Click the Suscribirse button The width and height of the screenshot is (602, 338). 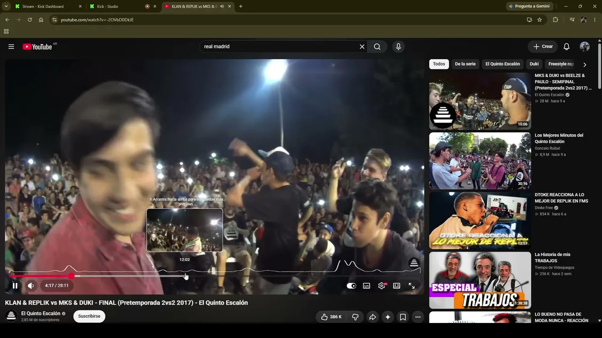[89, 316]
